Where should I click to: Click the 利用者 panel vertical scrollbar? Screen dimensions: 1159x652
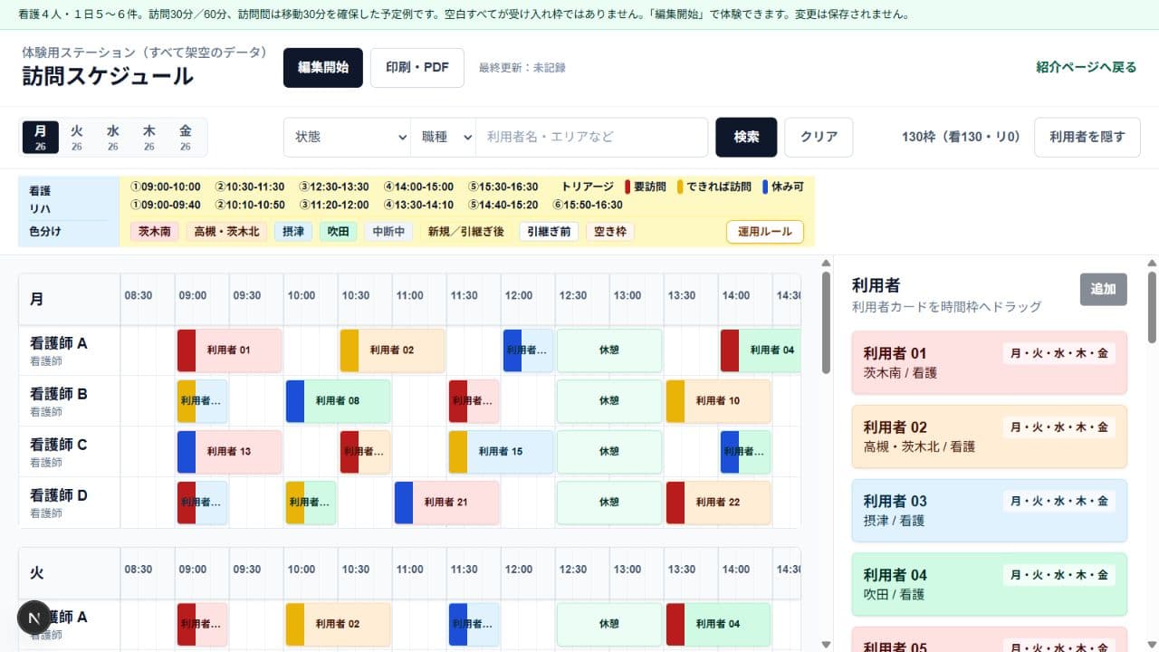tap(1152, 308)
